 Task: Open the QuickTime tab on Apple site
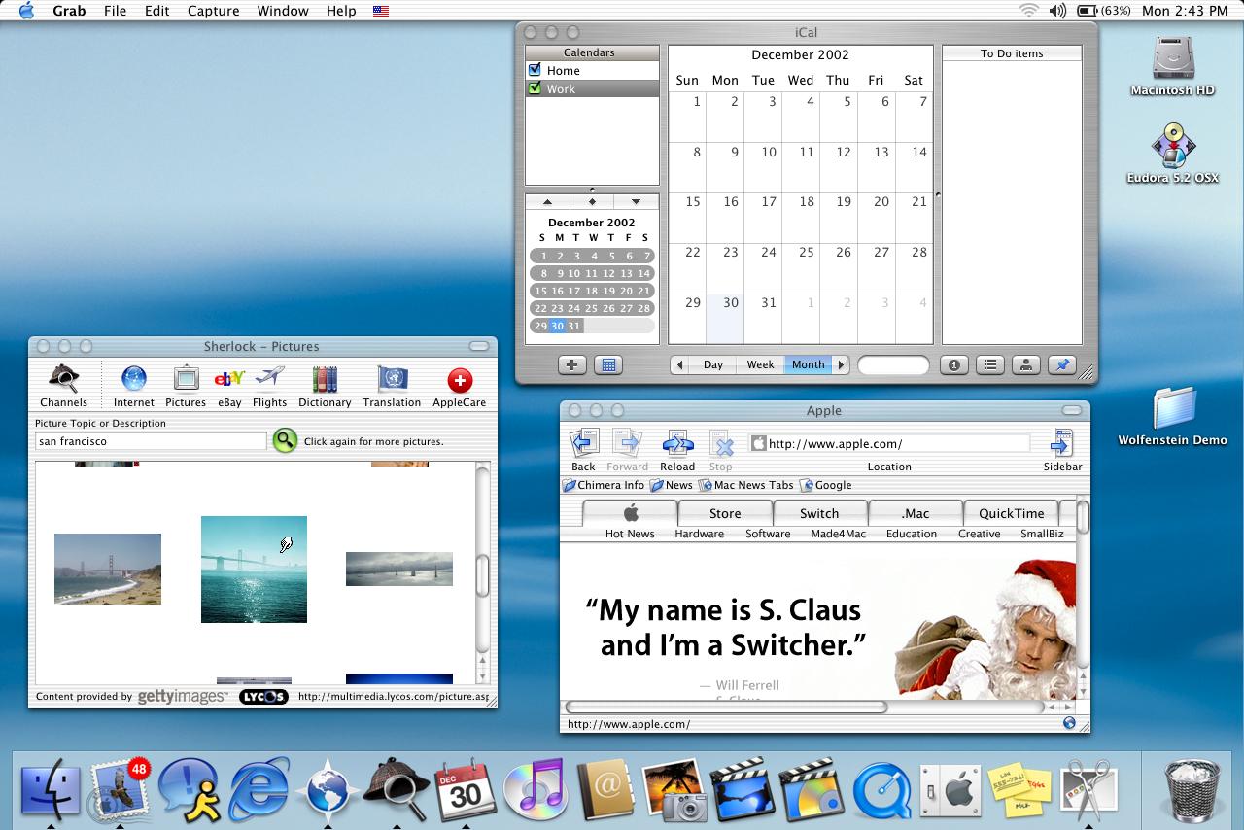[x=1011, y=513]
